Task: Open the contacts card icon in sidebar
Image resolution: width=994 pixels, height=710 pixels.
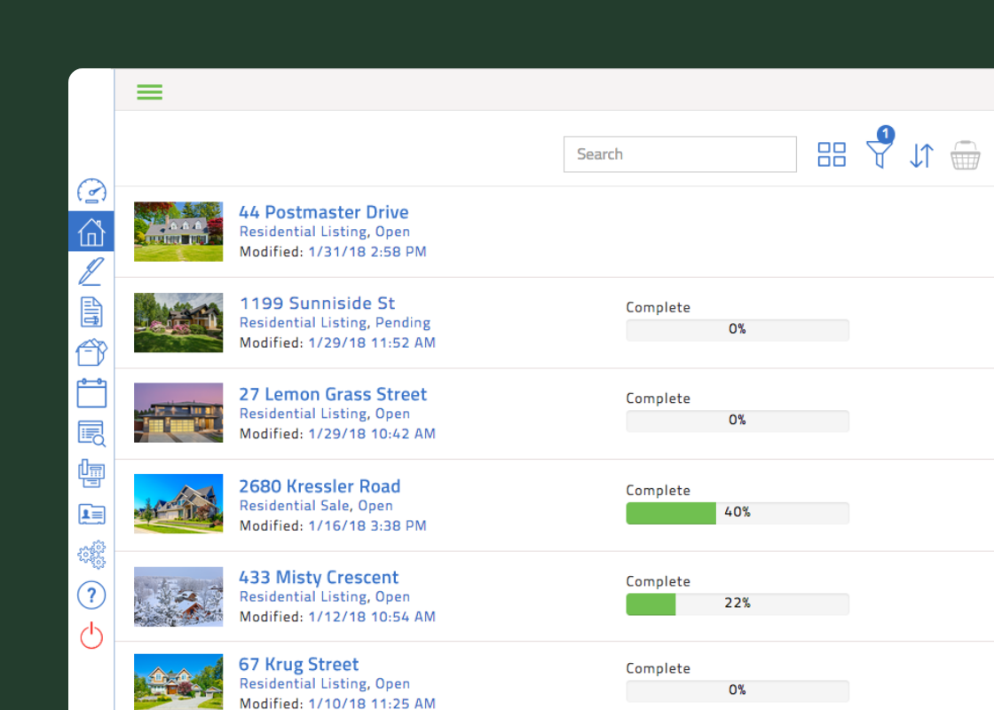Action: pyautogui.click(x=91, y=514)
